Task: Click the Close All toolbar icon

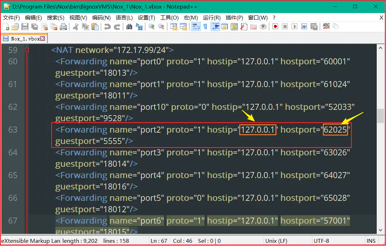Action: pos(54,27)
